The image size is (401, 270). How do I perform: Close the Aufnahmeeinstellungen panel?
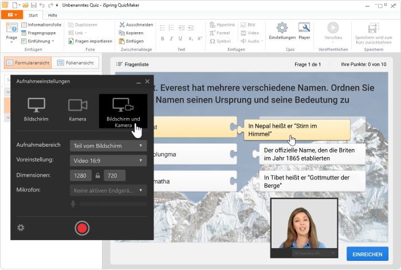click(x=147, y=81)
